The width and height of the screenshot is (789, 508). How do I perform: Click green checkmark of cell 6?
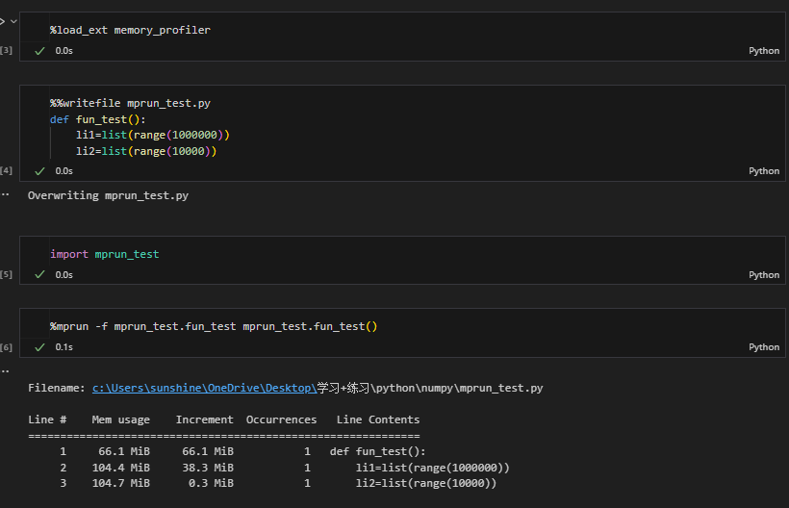coord(39,347)
